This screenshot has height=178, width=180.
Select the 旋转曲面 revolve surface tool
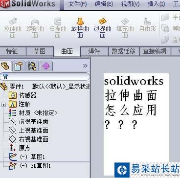(35, 28)
